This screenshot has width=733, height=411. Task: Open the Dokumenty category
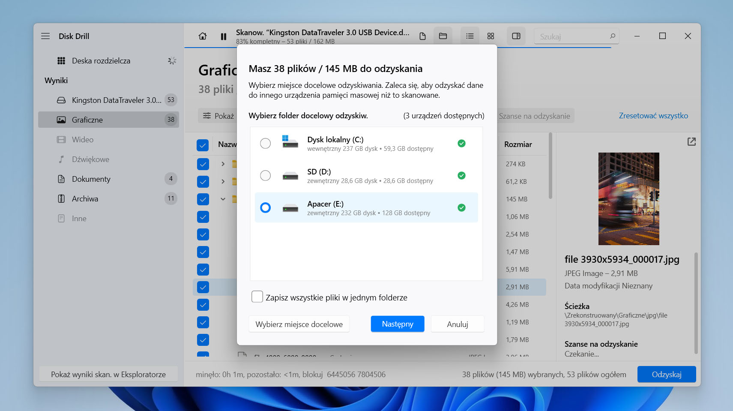(x=108, y=179)
